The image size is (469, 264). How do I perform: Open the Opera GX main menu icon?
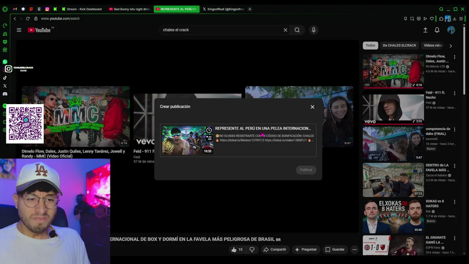(x=5, y=9)
